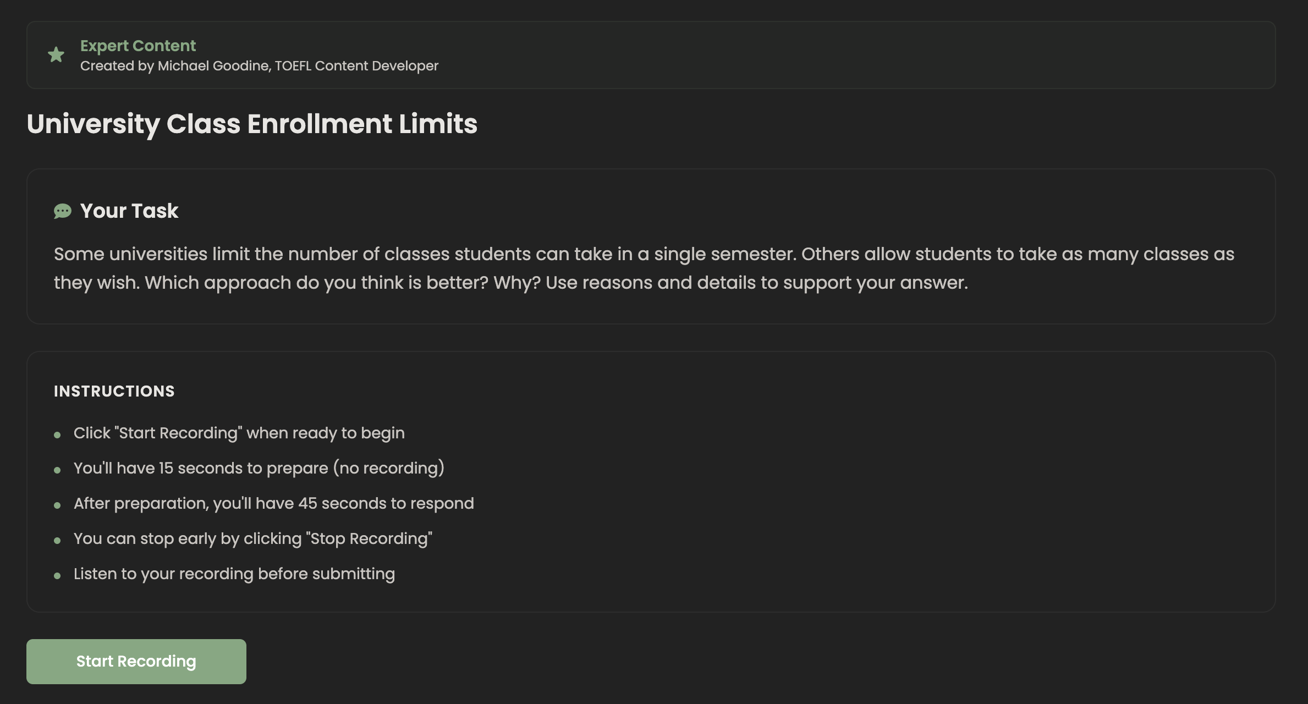Click the bullet dot before 'Listen to your recording'
The height and width of the screenshot is (704, 1308).
click(57, 576)
